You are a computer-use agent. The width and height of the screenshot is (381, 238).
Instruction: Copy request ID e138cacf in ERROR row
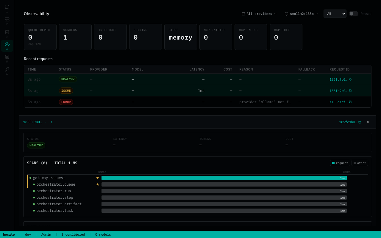(x=350, y=102)
